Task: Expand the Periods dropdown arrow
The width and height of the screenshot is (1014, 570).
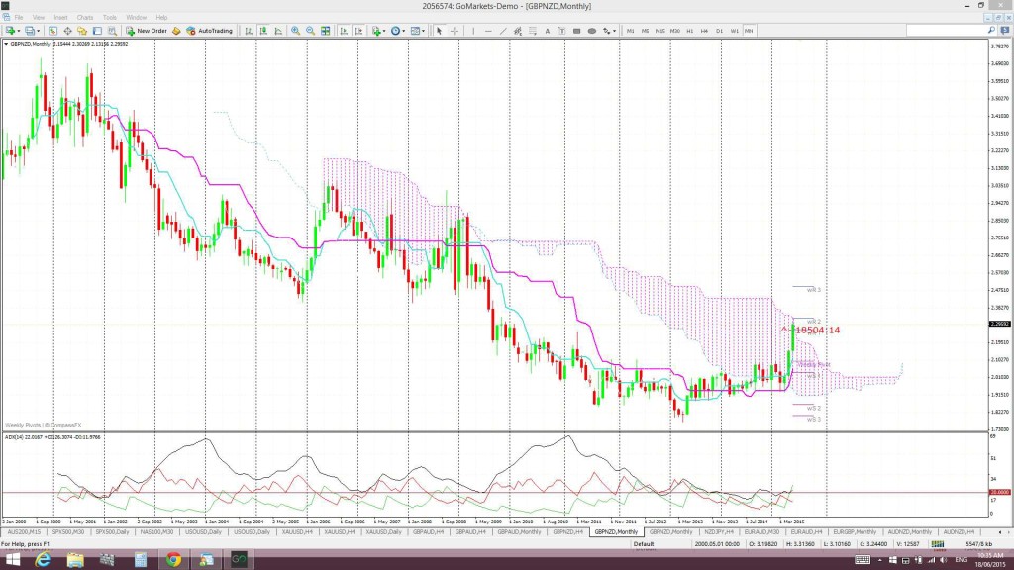Action: pos(404,31)
